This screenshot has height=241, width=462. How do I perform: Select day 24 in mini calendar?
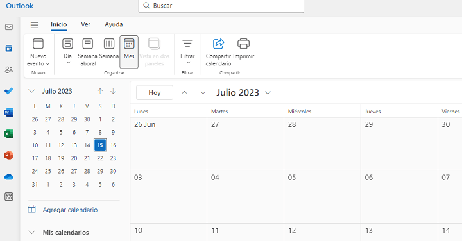tap(35, 171)
